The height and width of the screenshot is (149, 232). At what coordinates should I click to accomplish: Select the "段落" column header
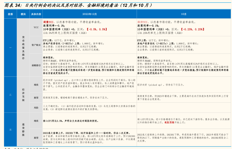click(x=10, y=14)
